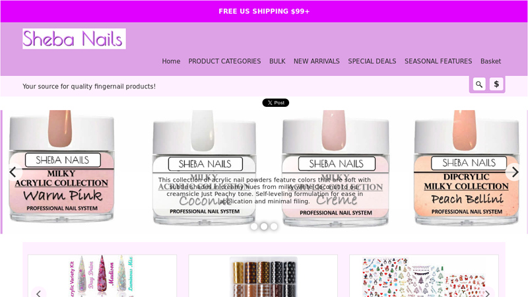Viewport: 528px width, 297px height.
Task: Expand the SEASONAL FEATURES menu
Action: coord(438,61)
